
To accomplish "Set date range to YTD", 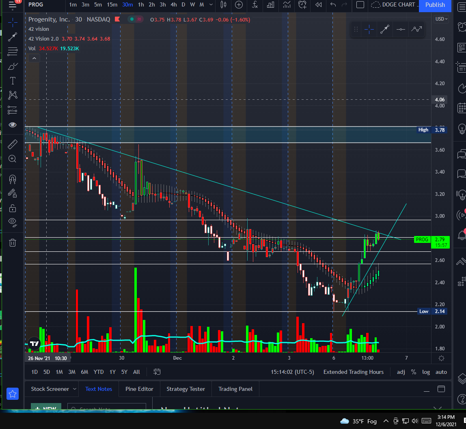I will click(99, 372).
